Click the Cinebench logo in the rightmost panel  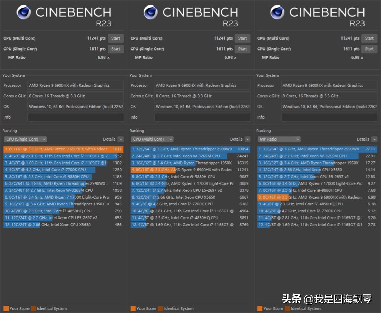[277, 13]
